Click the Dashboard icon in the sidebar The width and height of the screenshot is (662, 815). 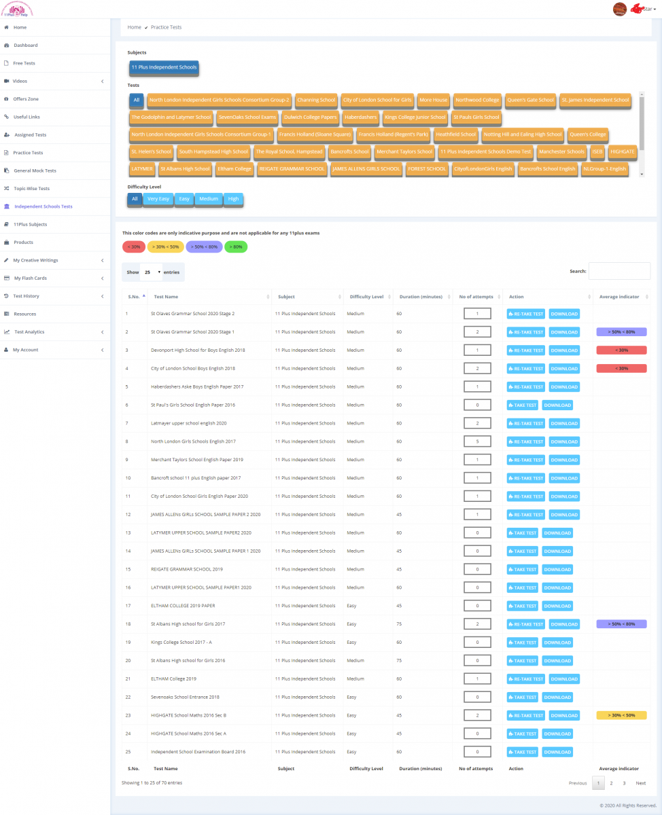point(7,46)
